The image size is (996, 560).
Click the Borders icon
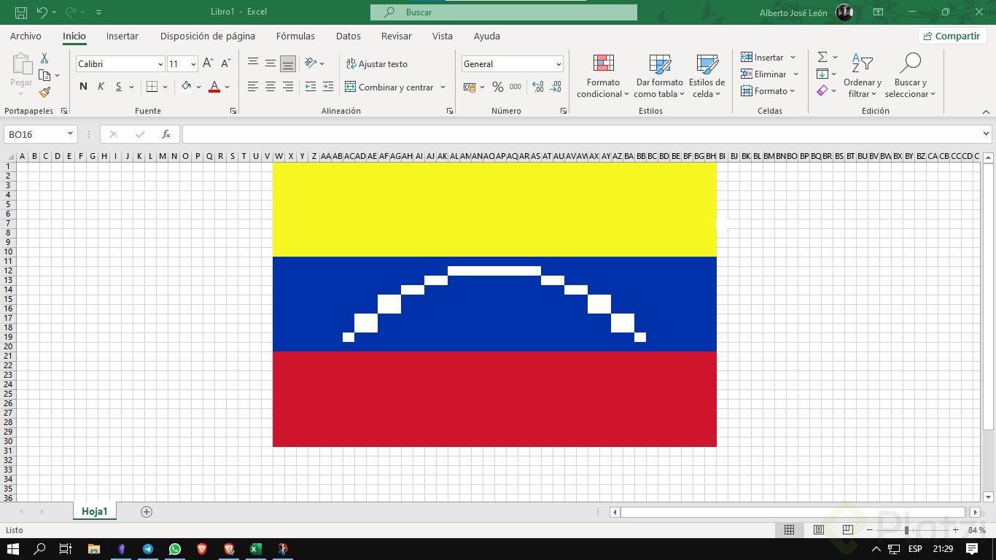tap(152, 87)
